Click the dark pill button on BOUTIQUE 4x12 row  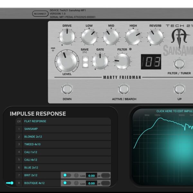click(106, 183)
